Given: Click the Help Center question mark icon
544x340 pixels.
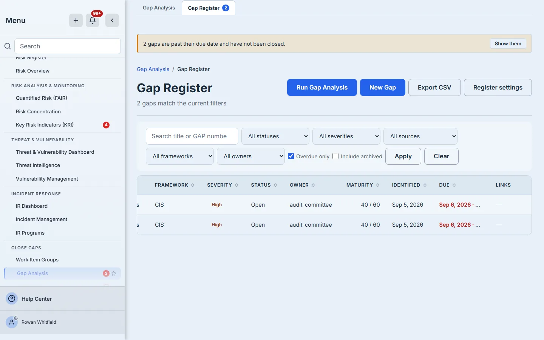Looking at the screenshot, I should click(12, 298).
